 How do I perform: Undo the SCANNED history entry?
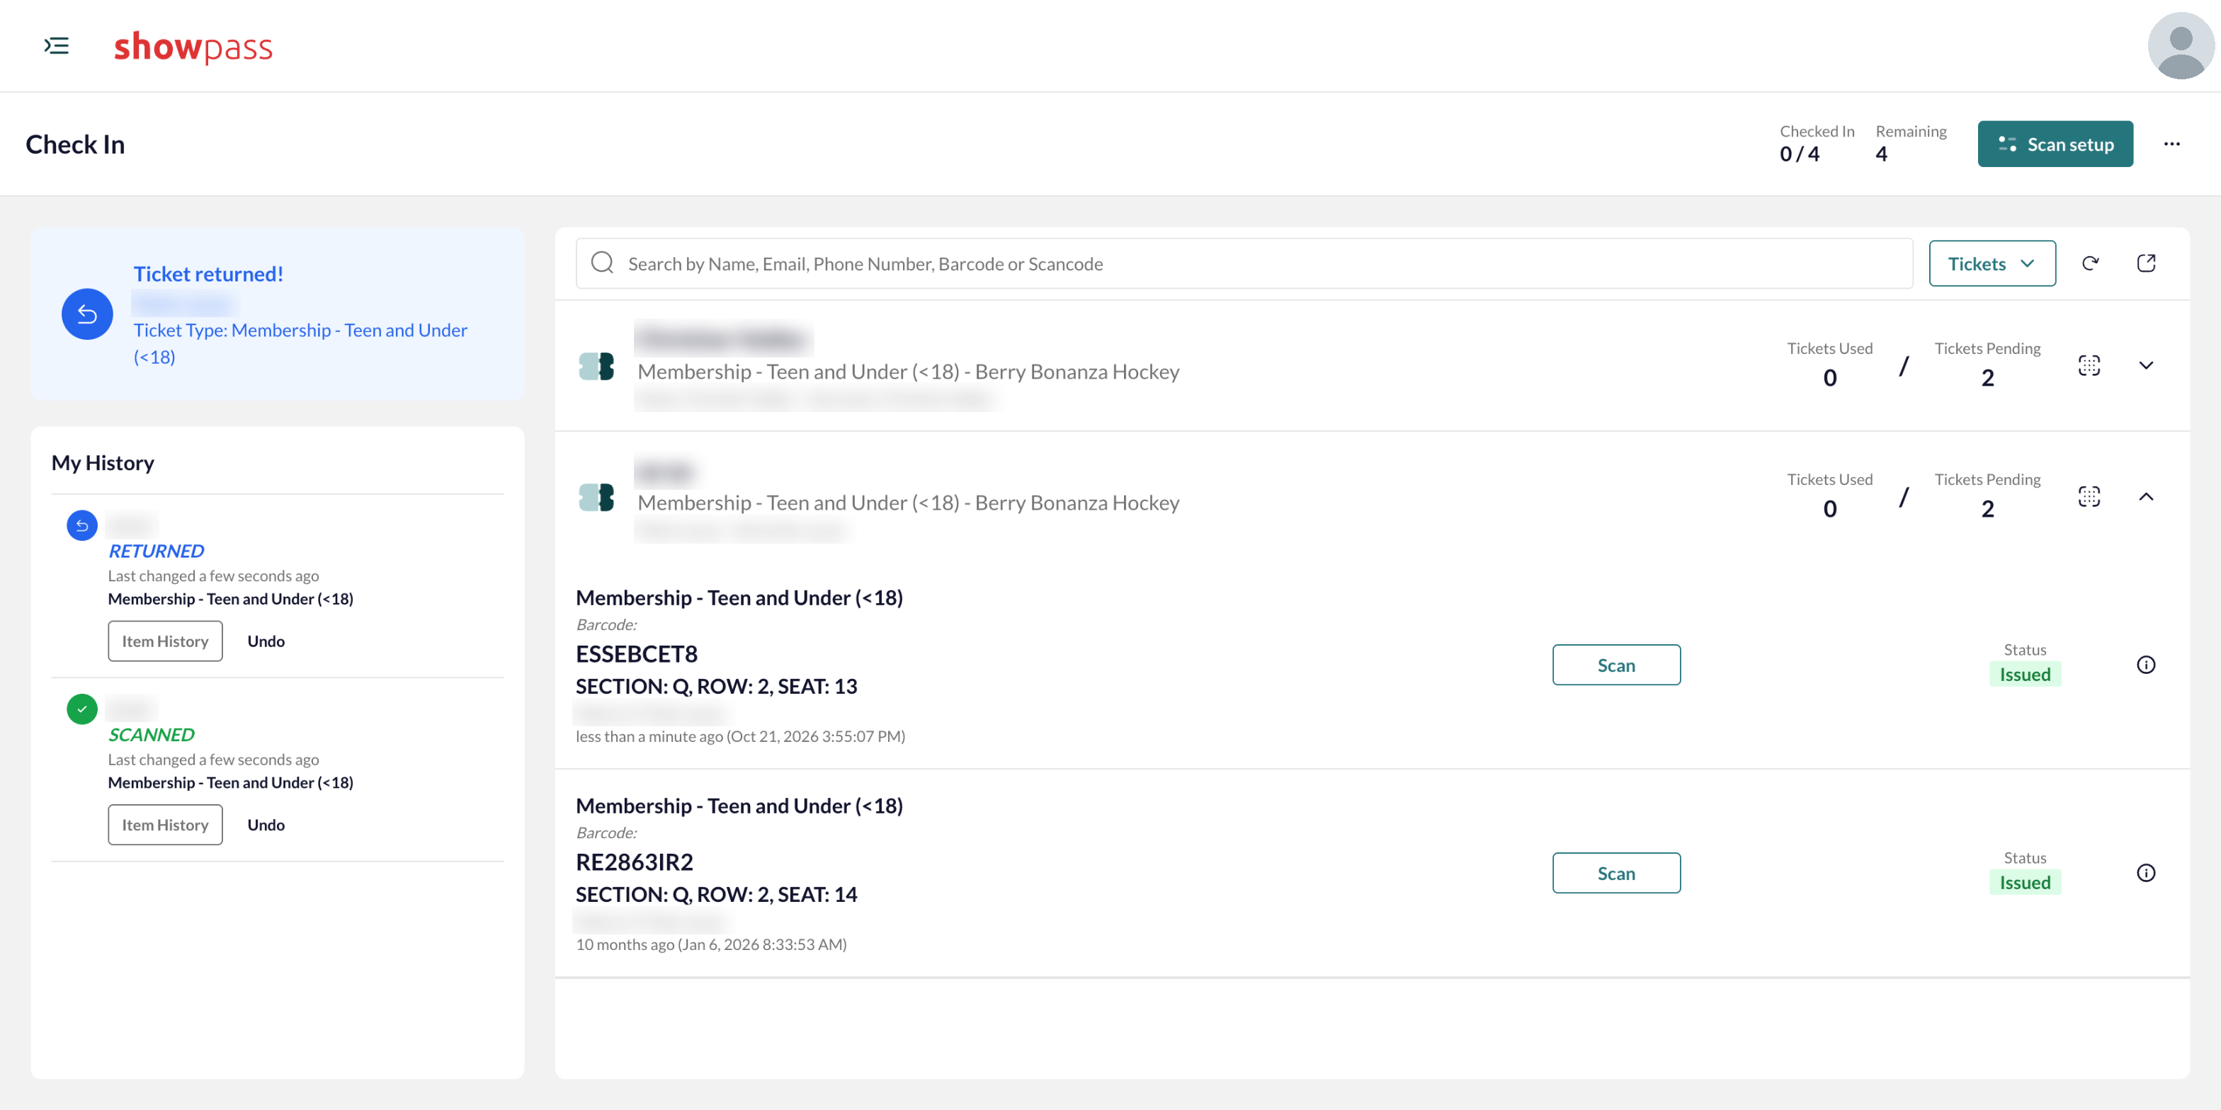[266, 825]
